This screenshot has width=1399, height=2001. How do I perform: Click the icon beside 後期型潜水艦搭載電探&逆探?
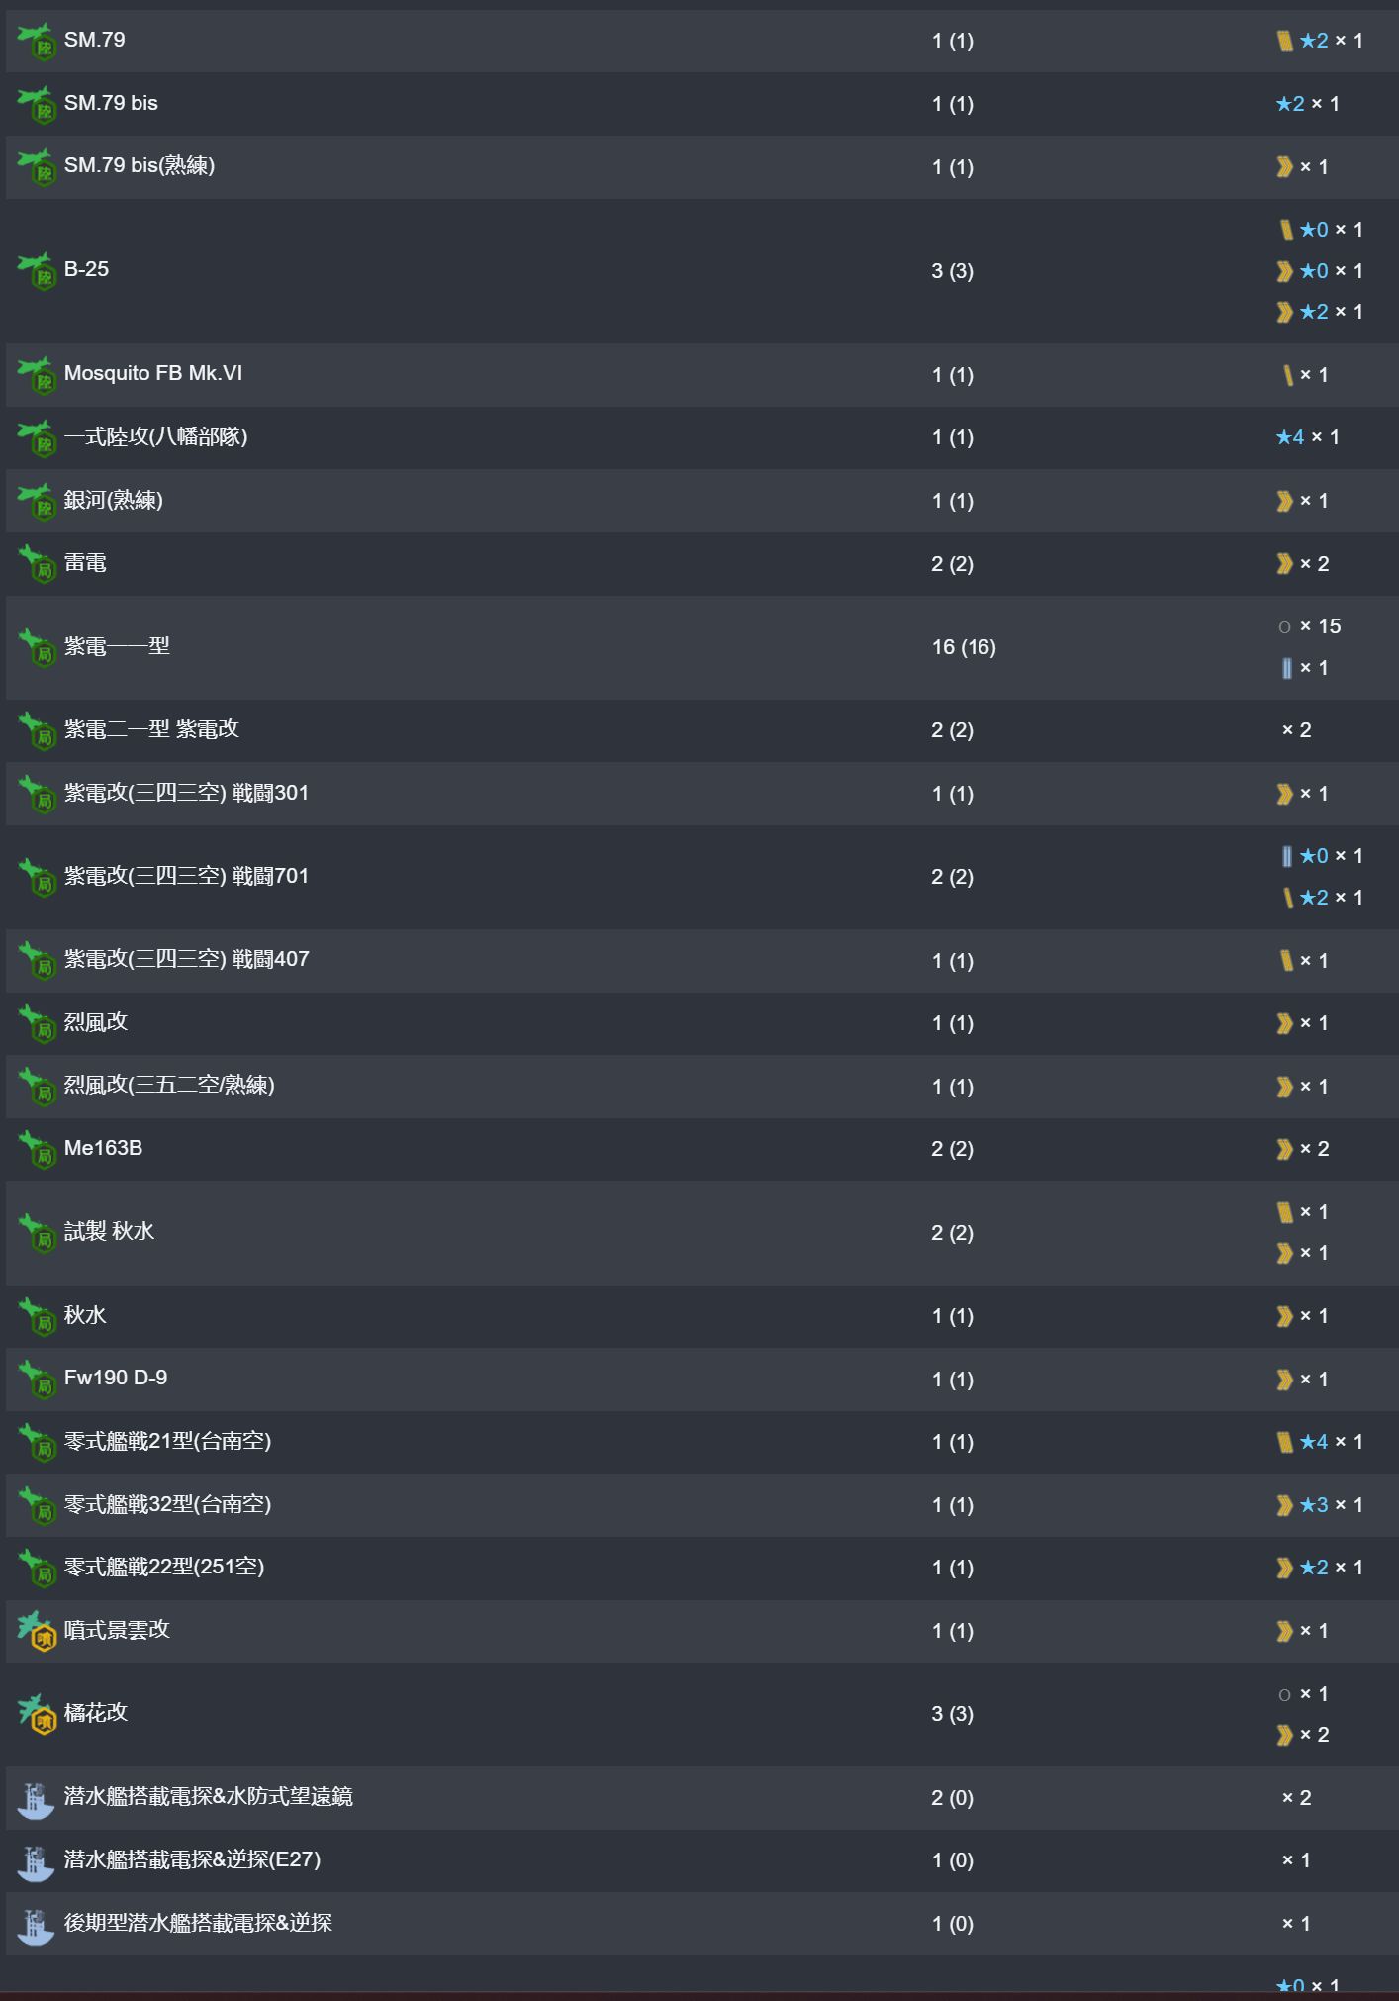(37, 1925)
